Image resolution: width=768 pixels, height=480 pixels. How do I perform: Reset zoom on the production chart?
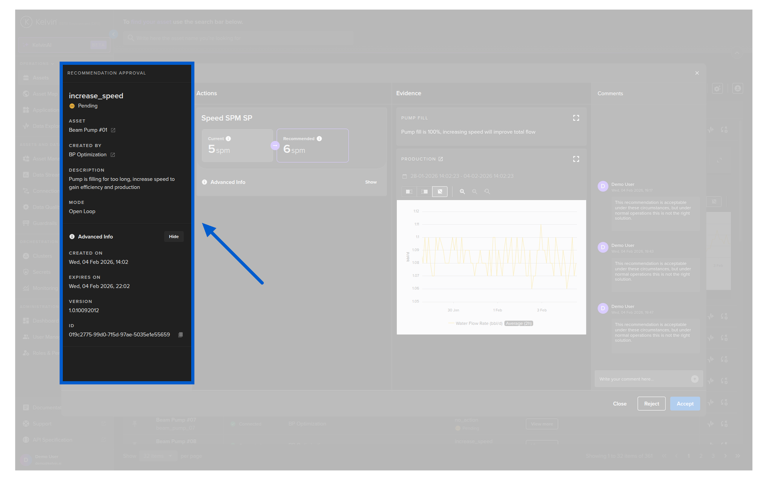[487, 192]
